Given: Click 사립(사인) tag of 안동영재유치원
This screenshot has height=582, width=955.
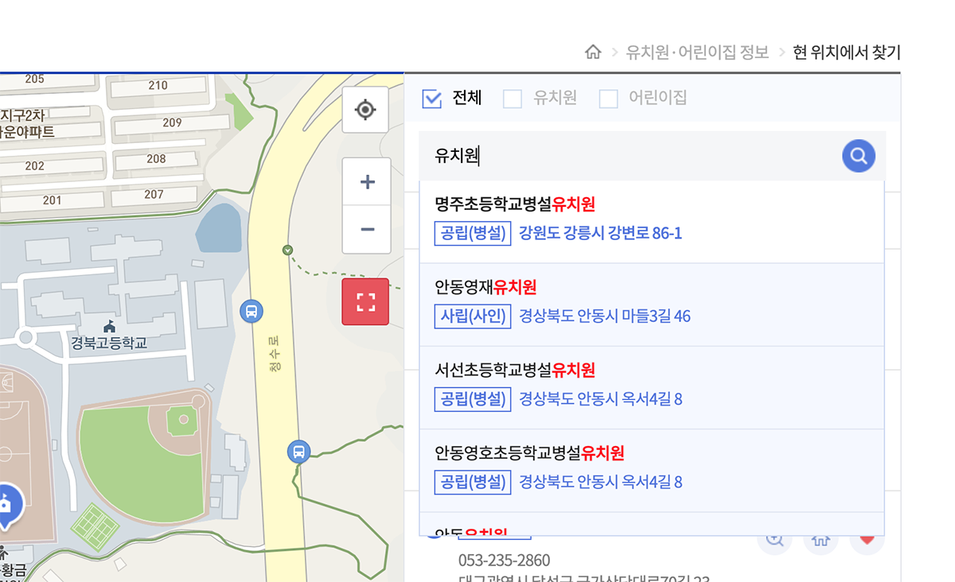Looking at the screenshot, I should [x=473, y=316].
